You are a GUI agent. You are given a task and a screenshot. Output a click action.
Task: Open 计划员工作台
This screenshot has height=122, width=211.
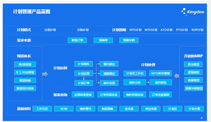click(135, 73)
